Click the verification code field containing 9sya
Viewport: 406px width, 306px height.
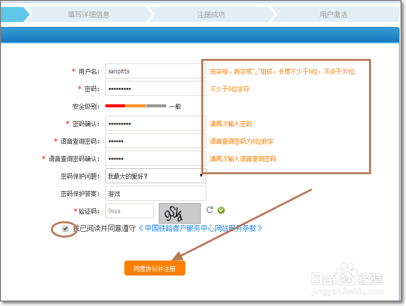coord(129,211)
